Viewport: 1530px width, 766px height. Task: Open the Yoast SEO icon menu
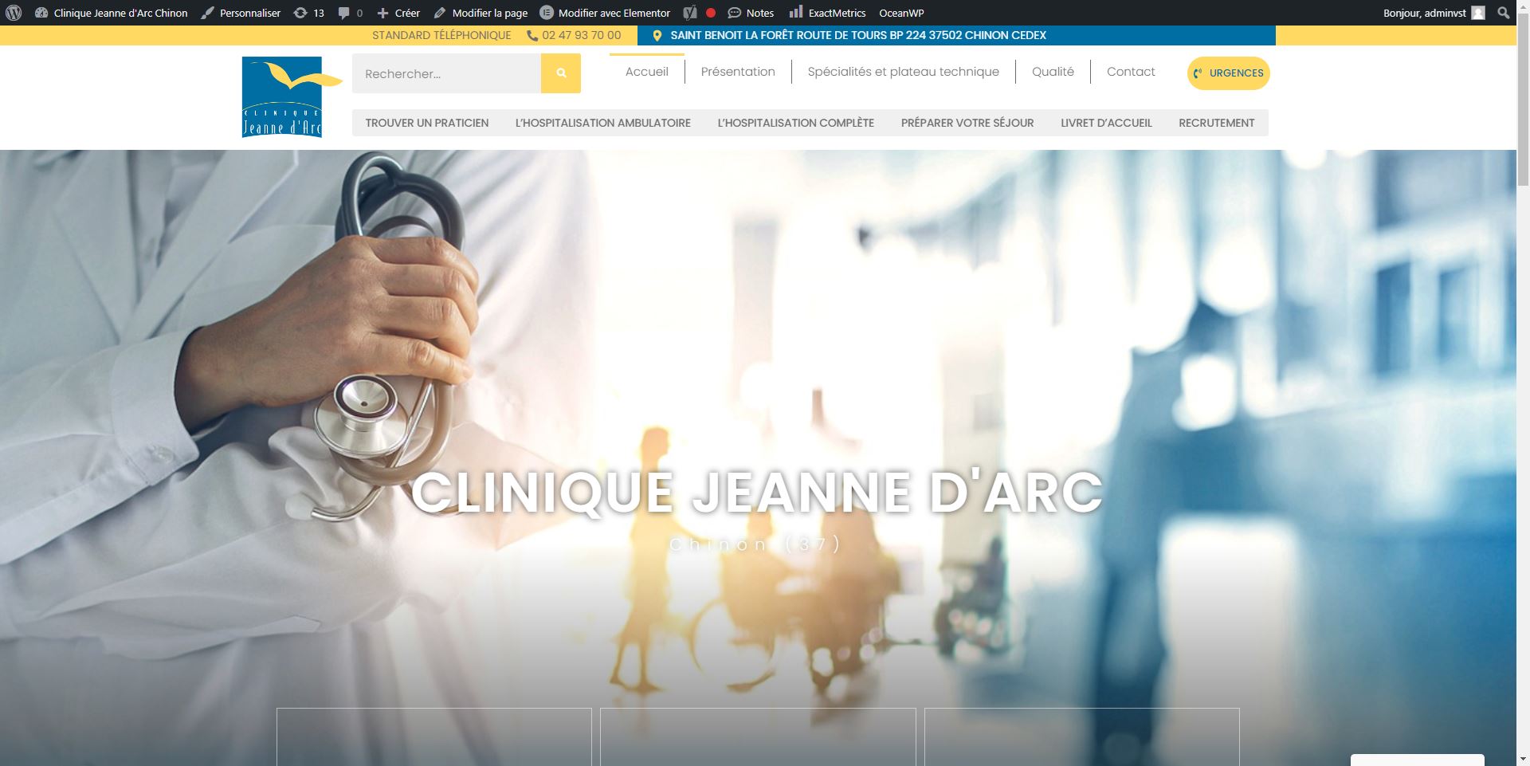(x=699, y=13)
